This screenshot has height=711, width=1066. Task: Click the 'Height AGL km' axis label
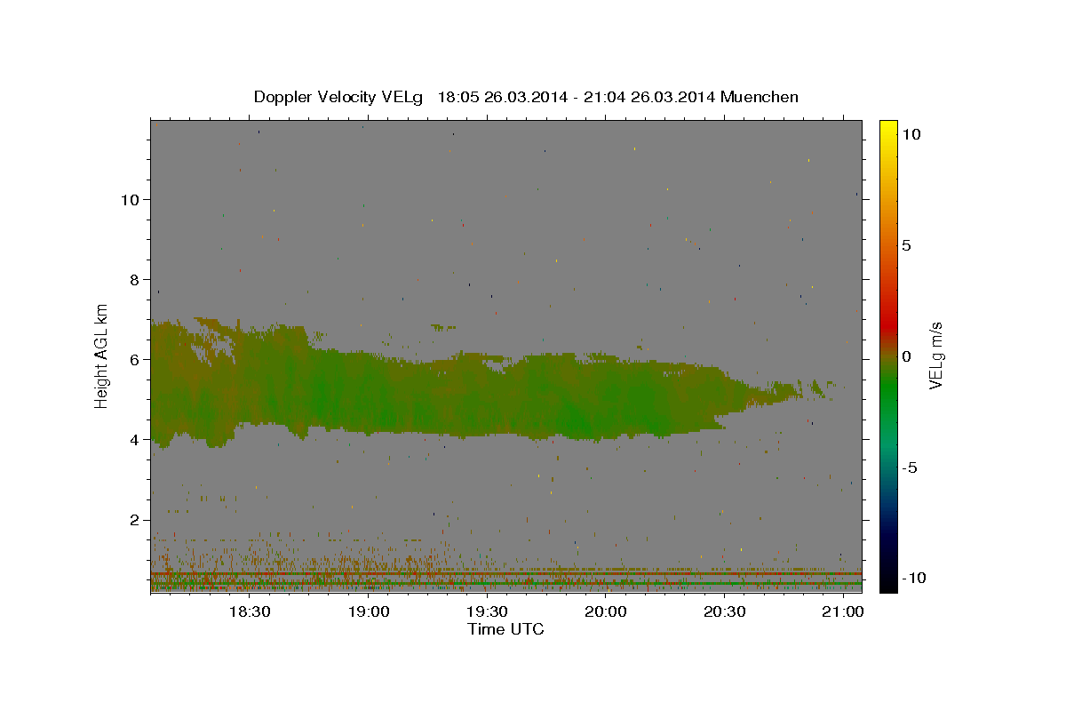click(x=102, y=355)
